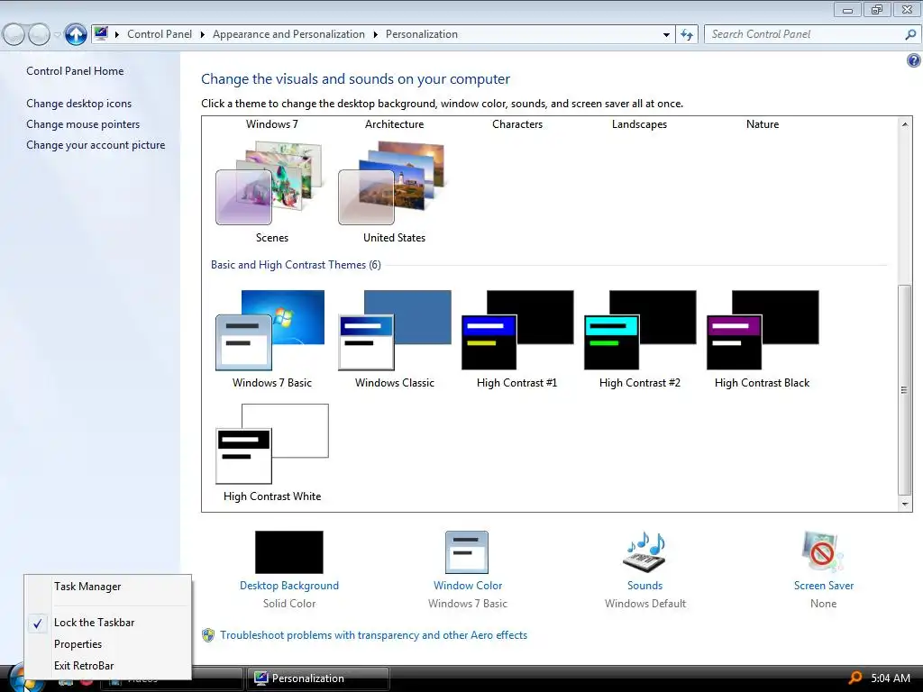
Task: Open recent pages dropdown next to Forward
Action: [57, 35]
